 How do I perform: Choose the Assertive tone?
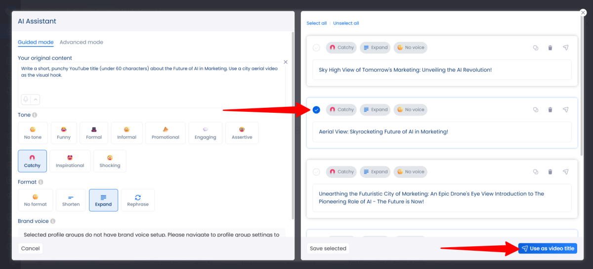(242, 133)
